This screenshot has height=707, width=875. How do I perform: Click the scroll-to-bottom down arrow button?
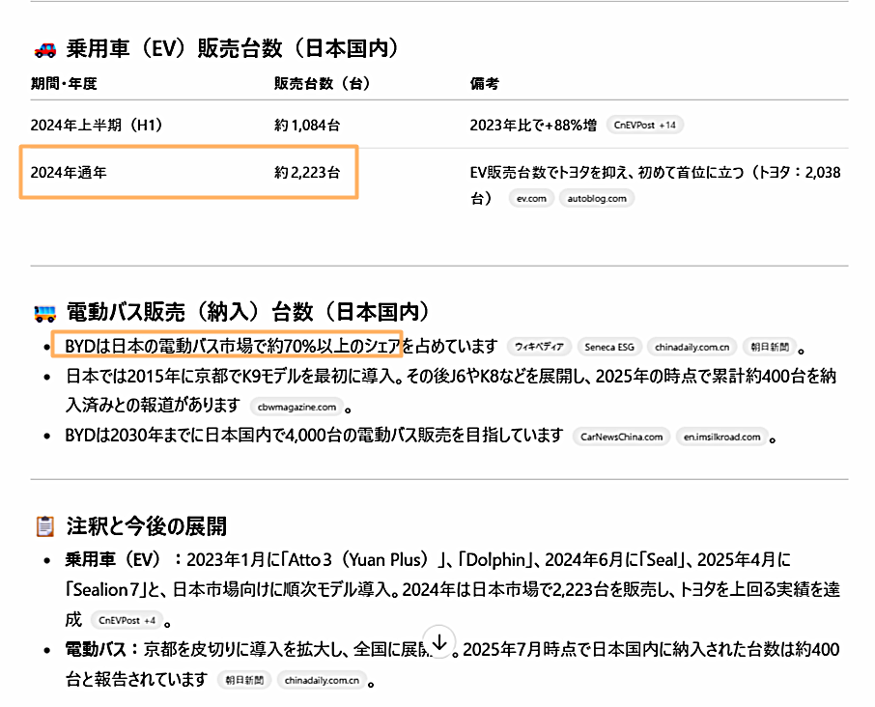[x=439, y=642]
